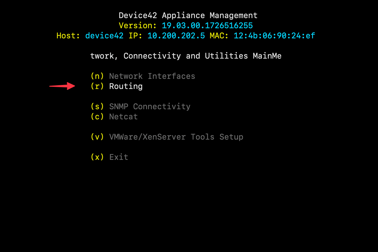Image resolution: width=378 pixels, height=252 pixels.
Task: Click the Device42 Appliance Management title
Action: coord(188,15)
